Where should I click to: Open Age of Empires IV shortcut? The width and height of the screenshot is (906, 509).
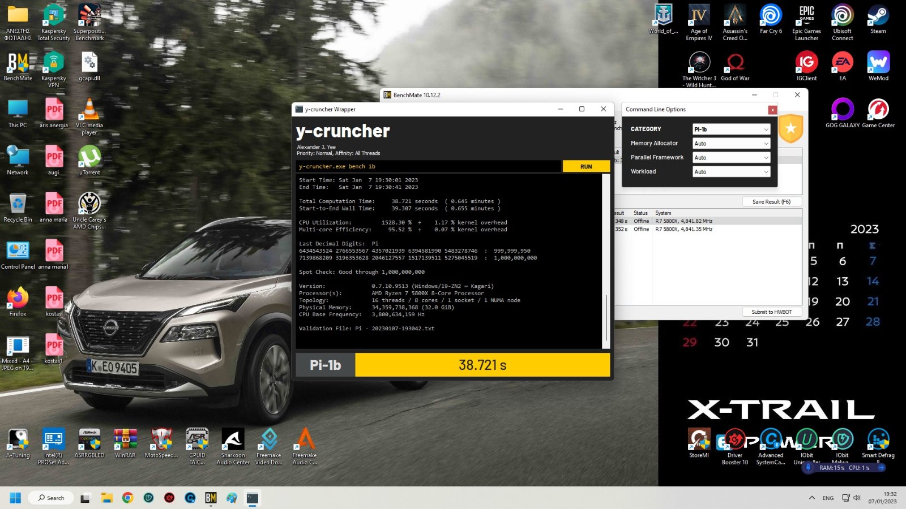[x=699, y=23]
